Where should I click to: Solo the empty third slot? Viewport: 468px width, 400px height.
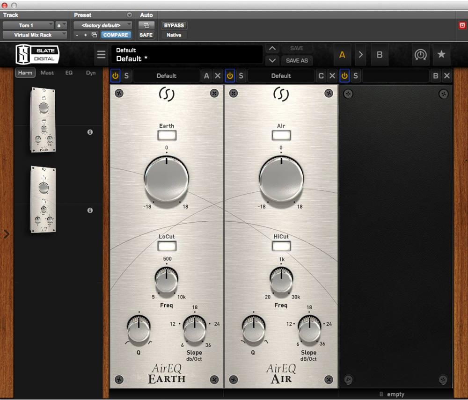pos(356,76)
